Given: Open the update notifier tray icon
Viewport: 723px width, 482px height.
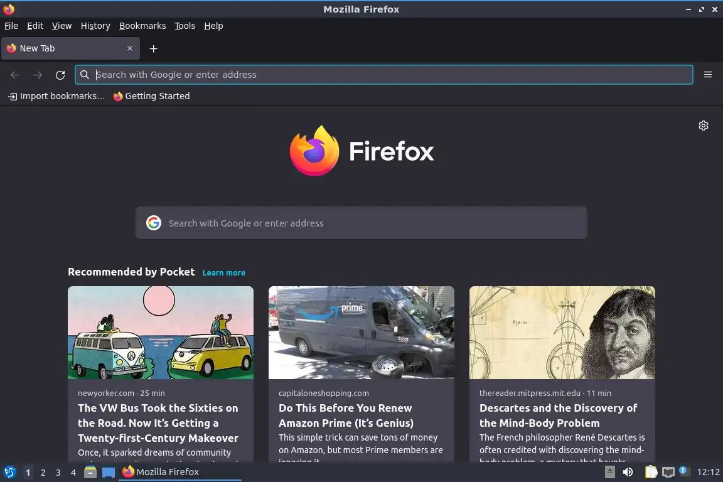Looking at the screenshot, I should point(684,471).
